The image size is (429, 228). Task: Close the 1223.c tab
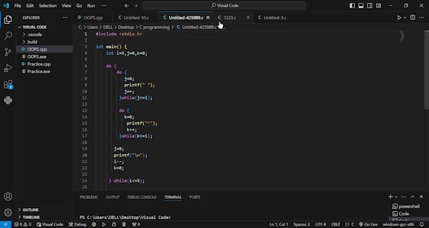point(248,18)
